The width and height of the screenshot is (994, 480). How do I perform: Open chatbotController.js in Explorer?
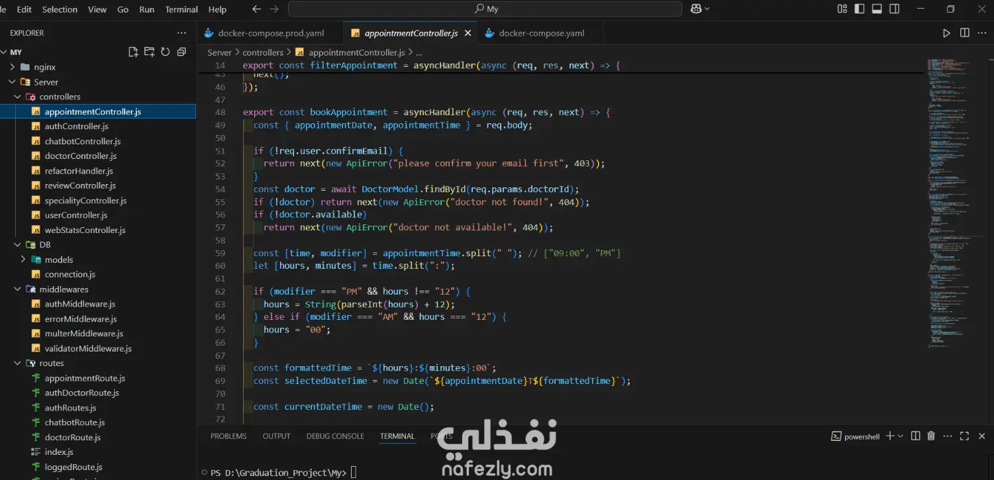(x=82, y=141)
